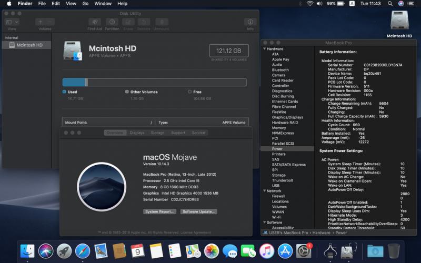Open Mail stamp icon in Dock
The image size is (421, 263).
101,251
